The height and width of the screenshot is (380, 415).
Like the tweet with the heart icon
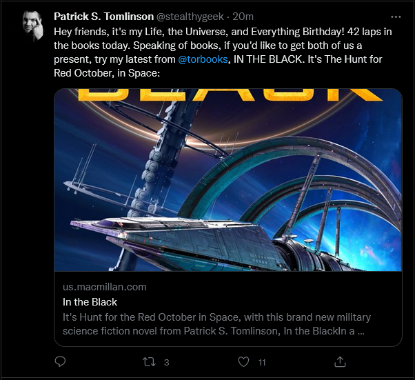click(243, 362)
